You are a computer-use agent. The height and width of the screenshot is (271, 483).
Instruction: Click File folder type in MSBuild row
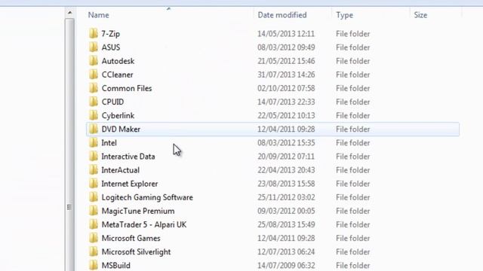pyautogui.click(x=352, y=266)
